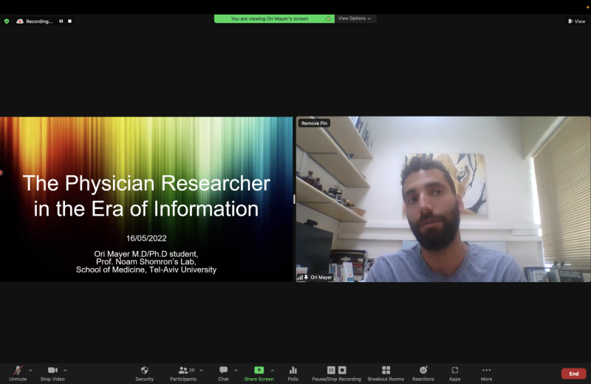Open Breakout Rooms
Image resolution: width=591 pixels, height=384 pixels.
coord(386,373)
